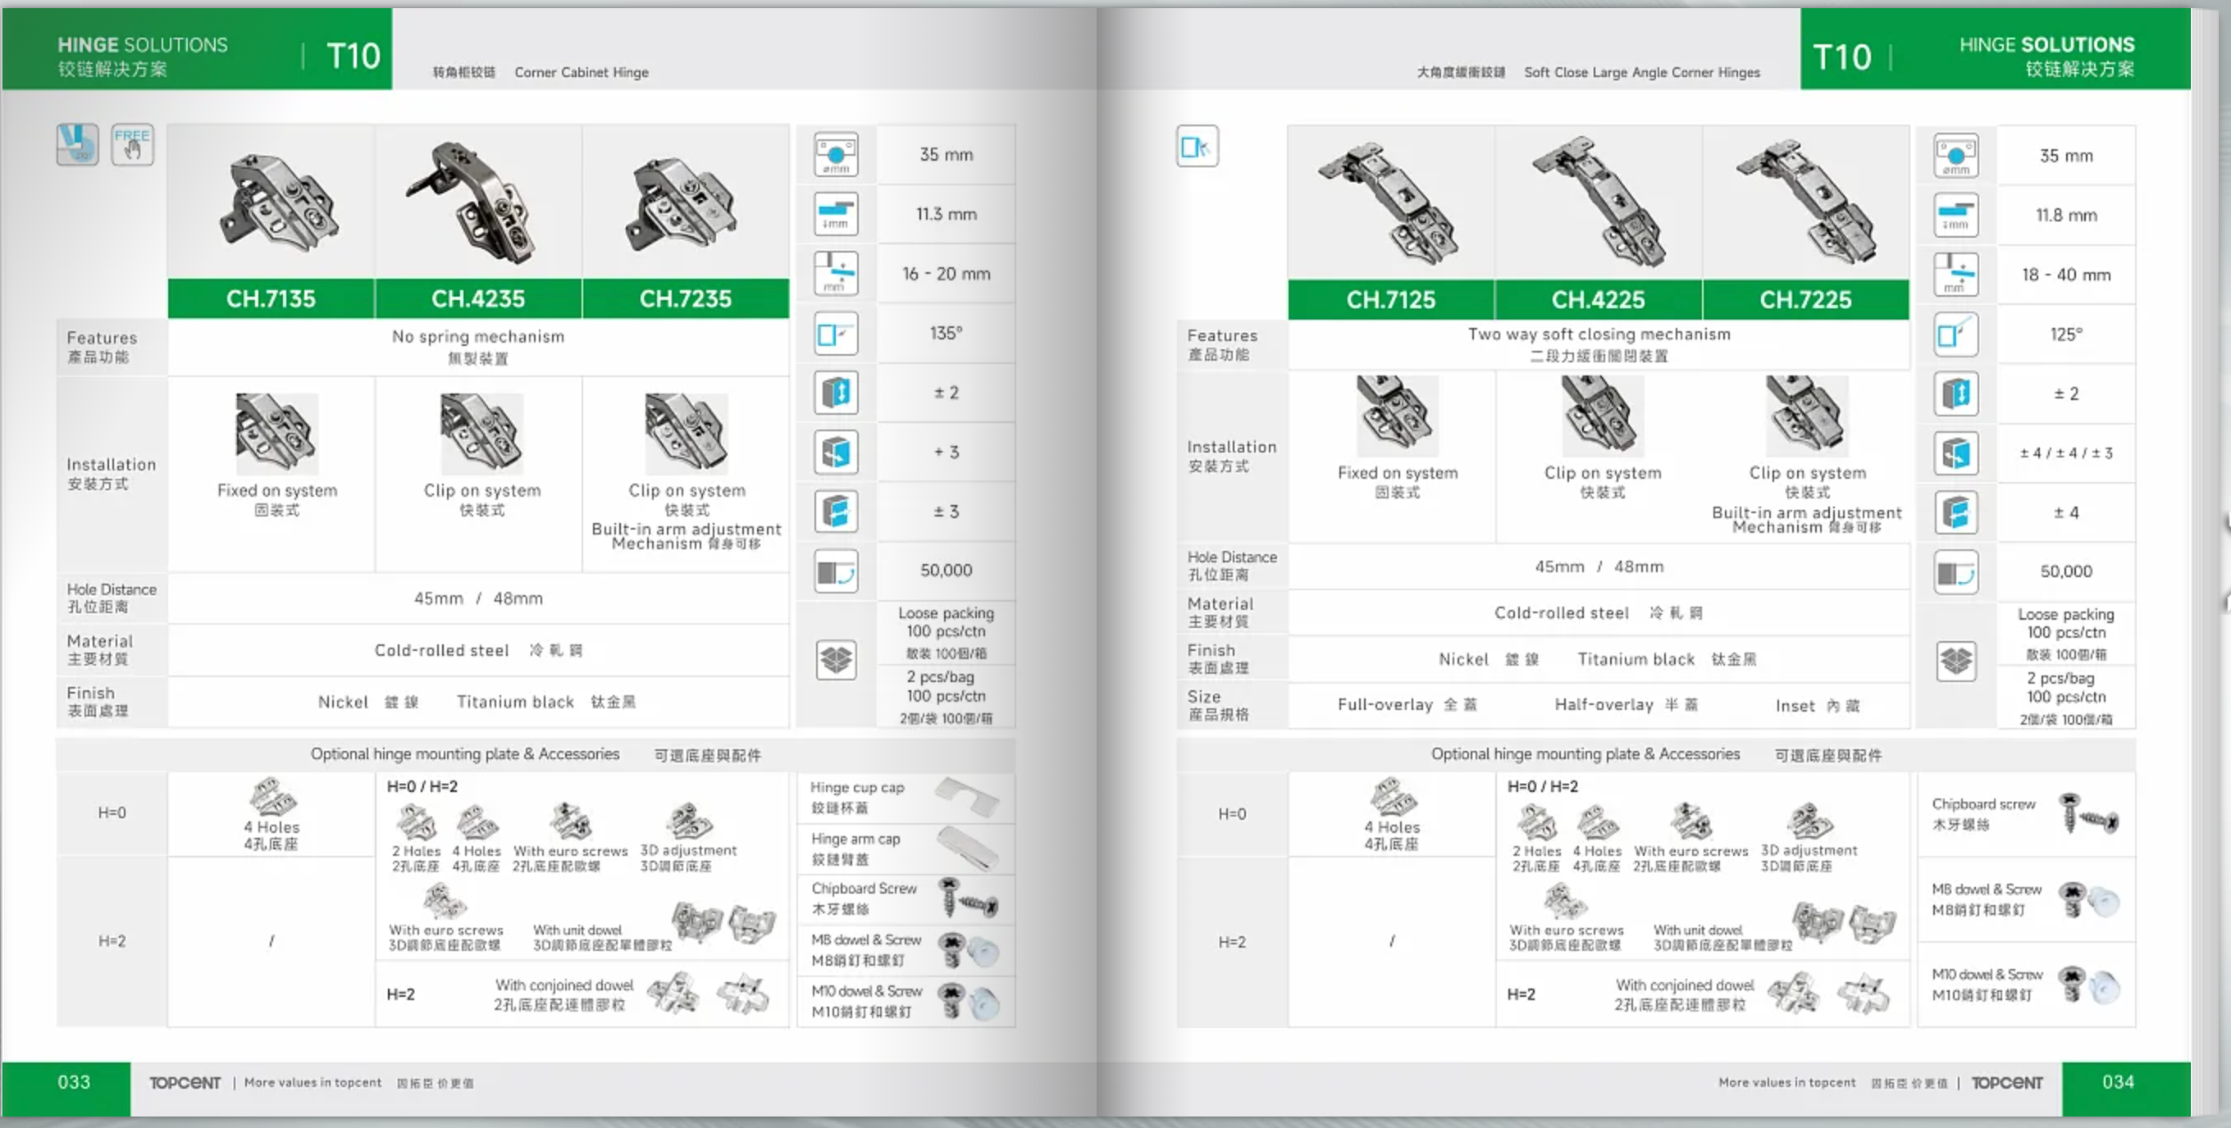Click the 'Two way soft closing mechanism' text
This screenshot has width=2231, height=1128.
click(x=1599, y=334)
